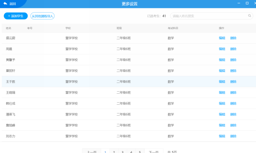The width and height of the screenshot is (256, 153).
Task: Go to page 5 of students
Action: coord(140,151)
